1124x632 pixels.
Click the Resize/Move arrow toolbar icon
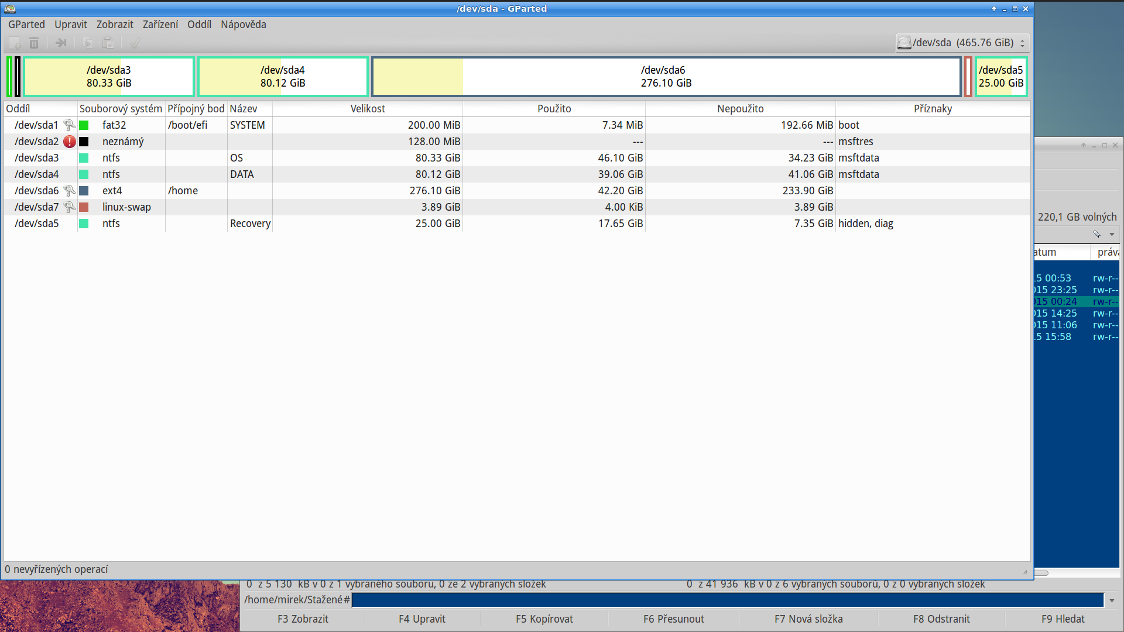pyautogui.click(x=61, y=43)
